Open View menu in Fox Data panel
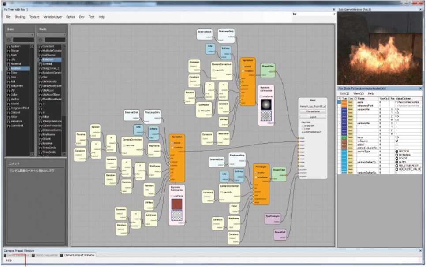Screen dimensions: 426x267 pyautogui.click(x=359, y=93)
